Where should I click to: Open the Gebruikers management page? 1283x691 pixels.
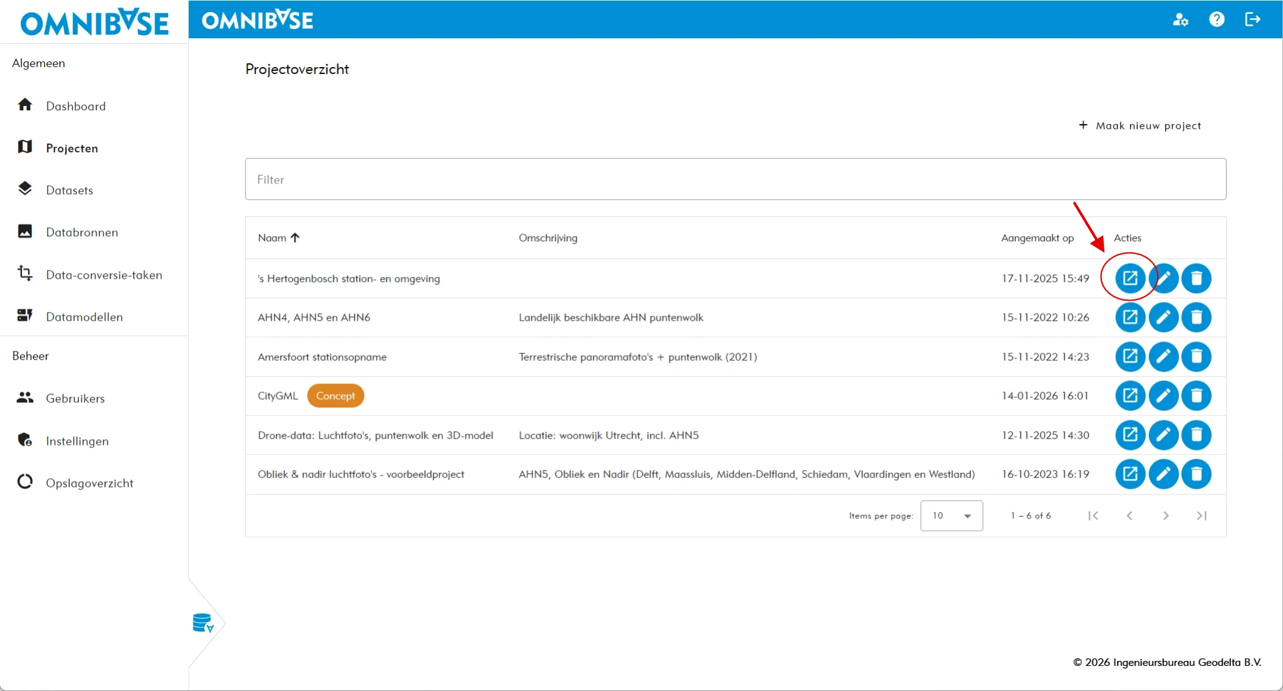(75, 398)
